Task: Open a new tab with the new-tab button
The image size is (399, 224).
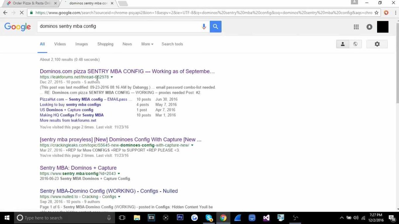Action: pyautogui.click(x=123, y=4)
